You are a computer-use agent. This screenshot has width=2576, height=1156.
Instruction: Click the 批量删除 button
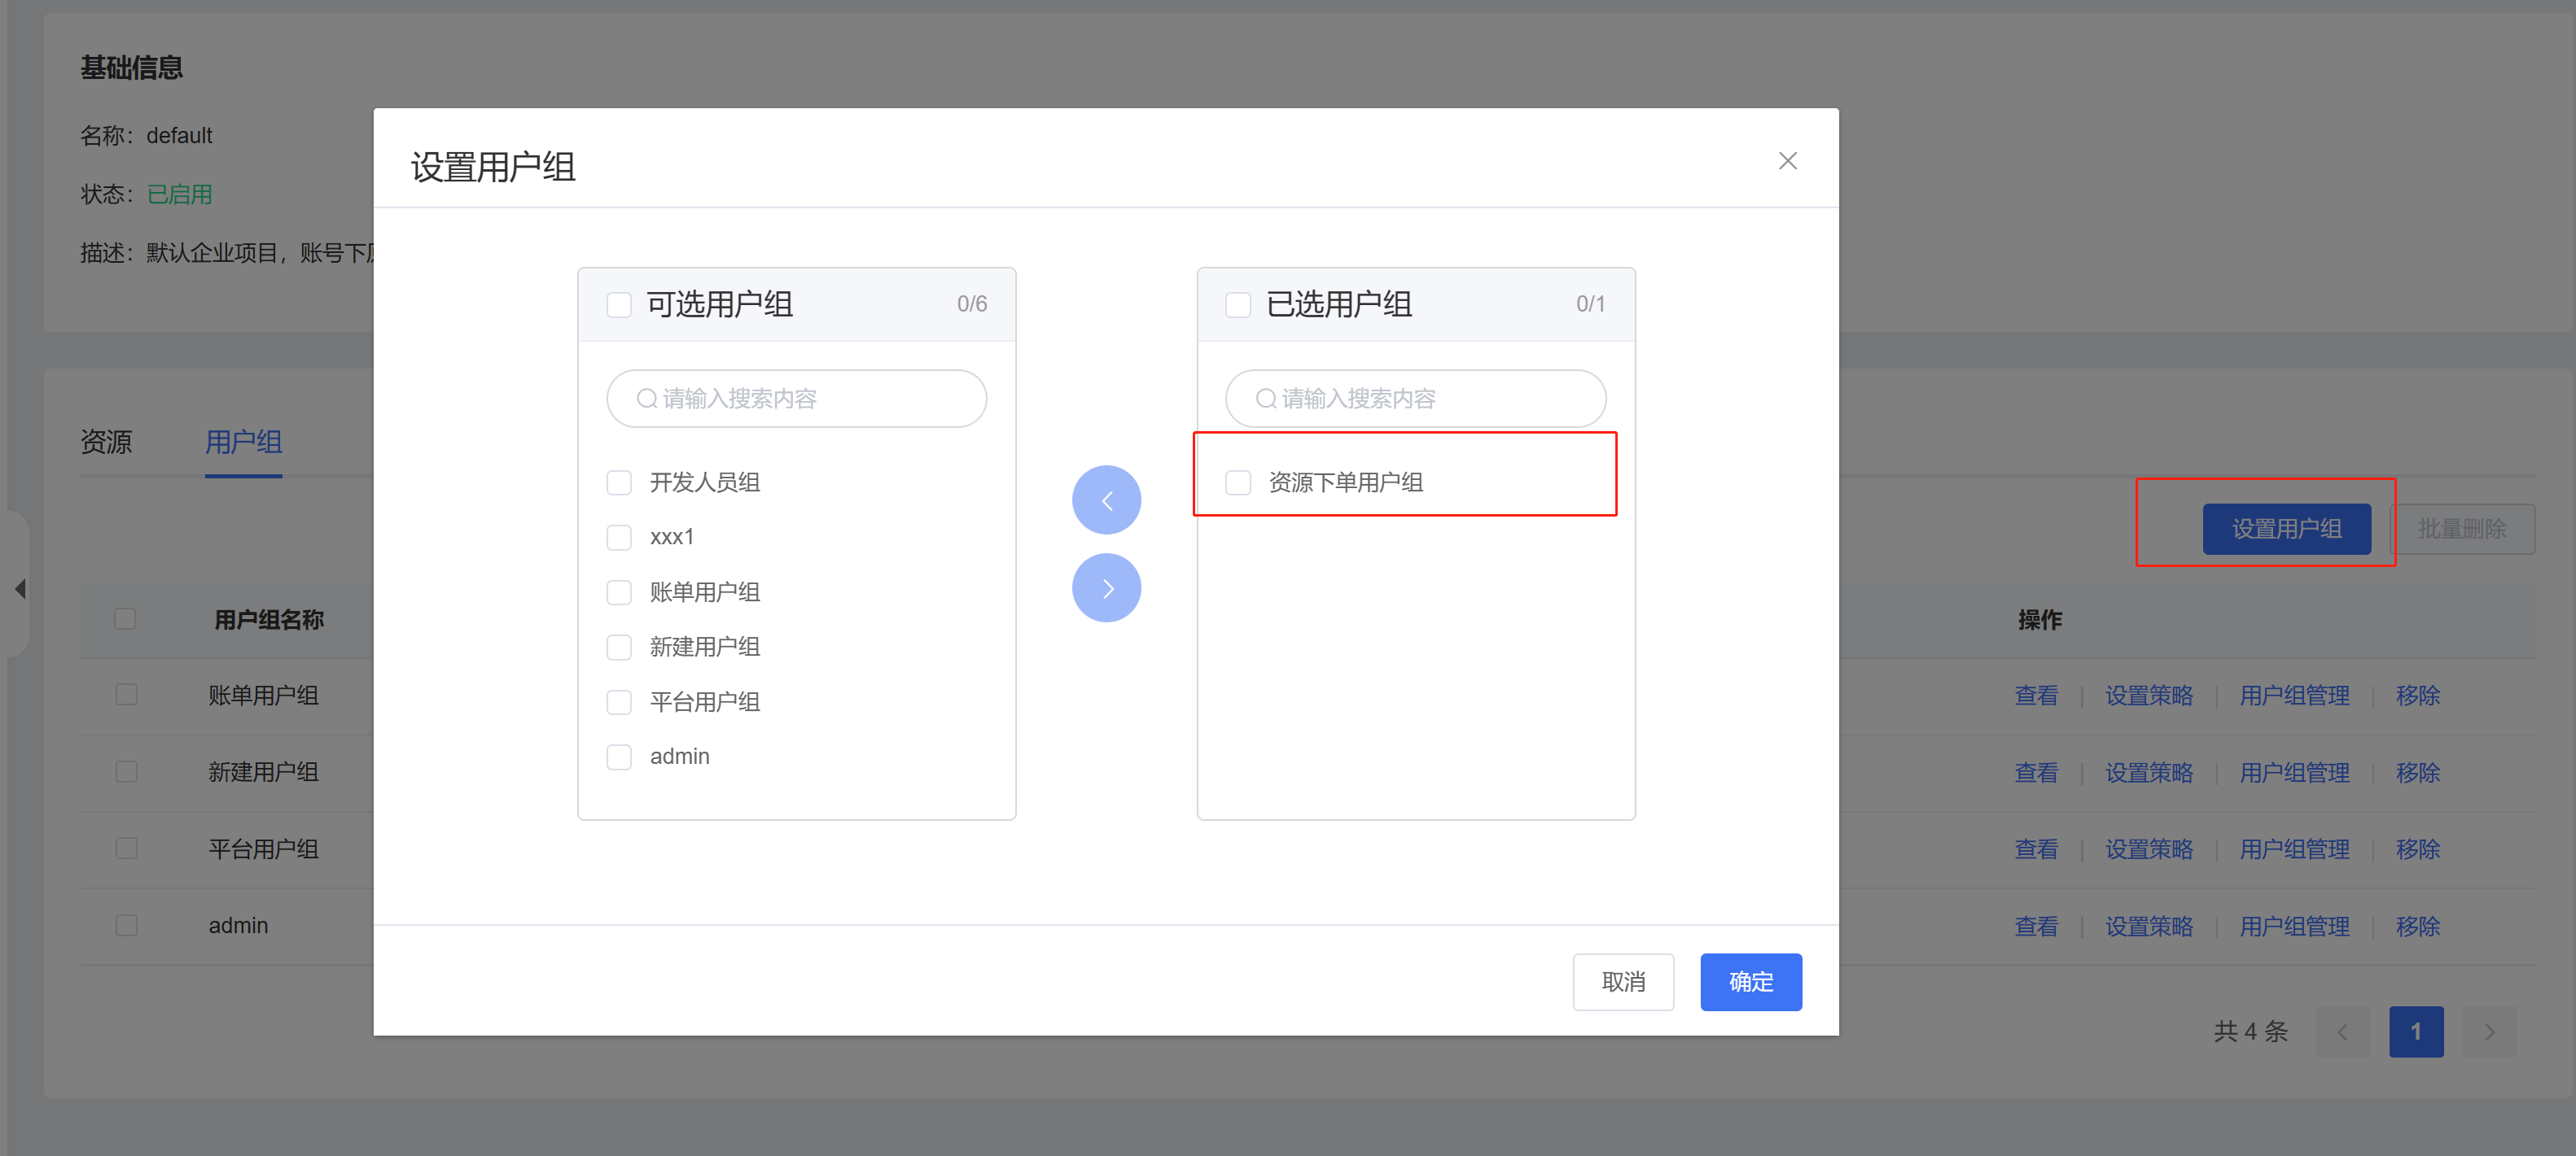(x=2462, y=529)
